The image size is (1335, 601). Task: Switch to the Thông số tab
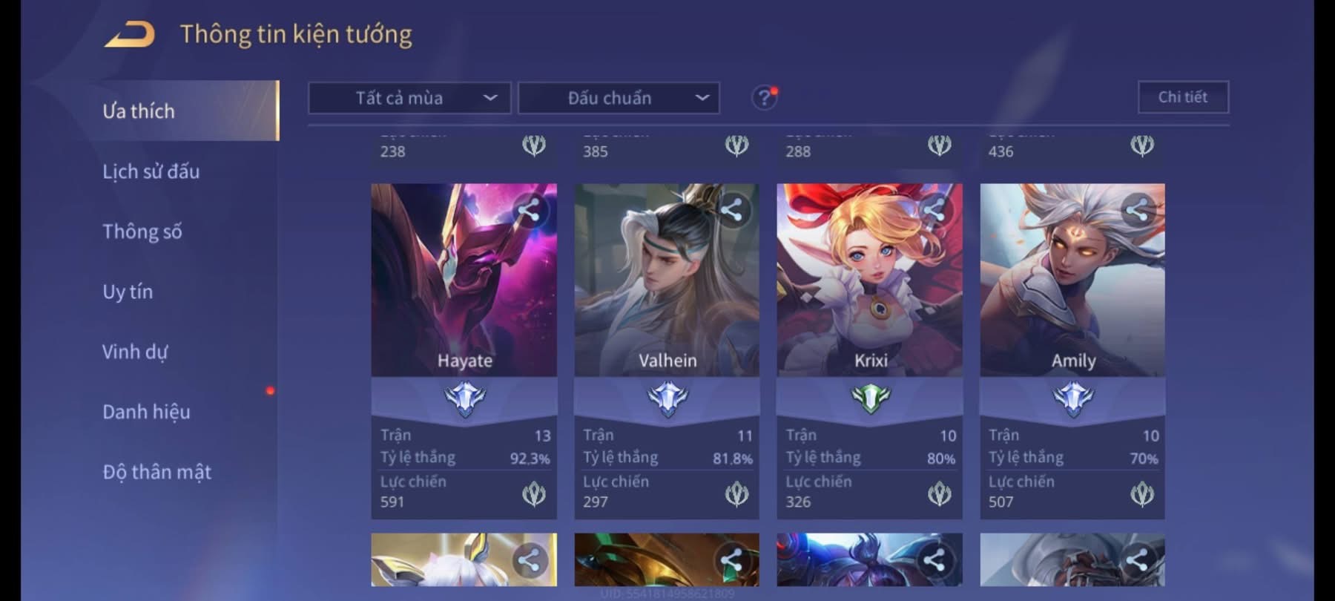pos(142,231)
